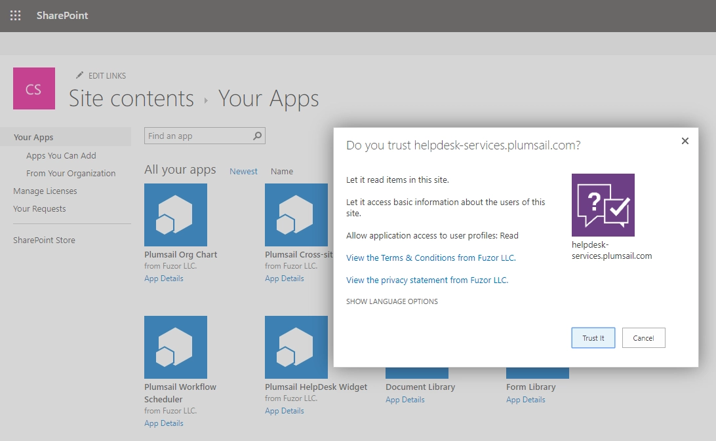716x441 pixels.
Task: Click the Plumsail HelpDesk Widget title
Action: 316,387
